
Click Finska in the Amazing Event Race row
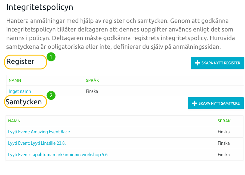(223, 132)
